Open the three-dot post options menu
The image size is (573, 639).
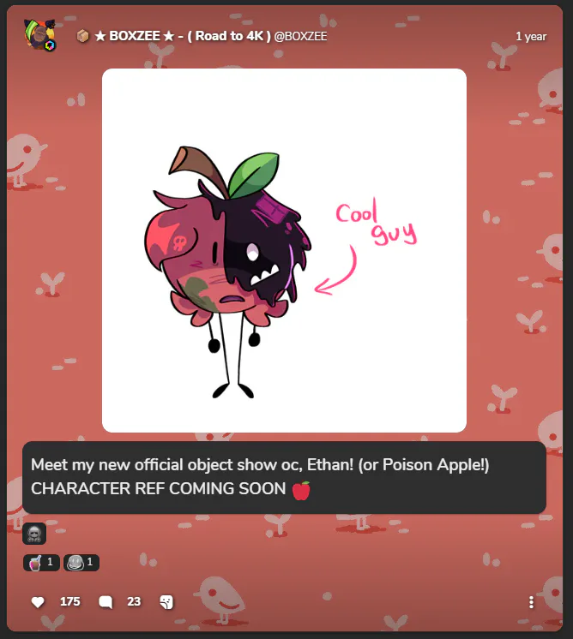point(531,602)
